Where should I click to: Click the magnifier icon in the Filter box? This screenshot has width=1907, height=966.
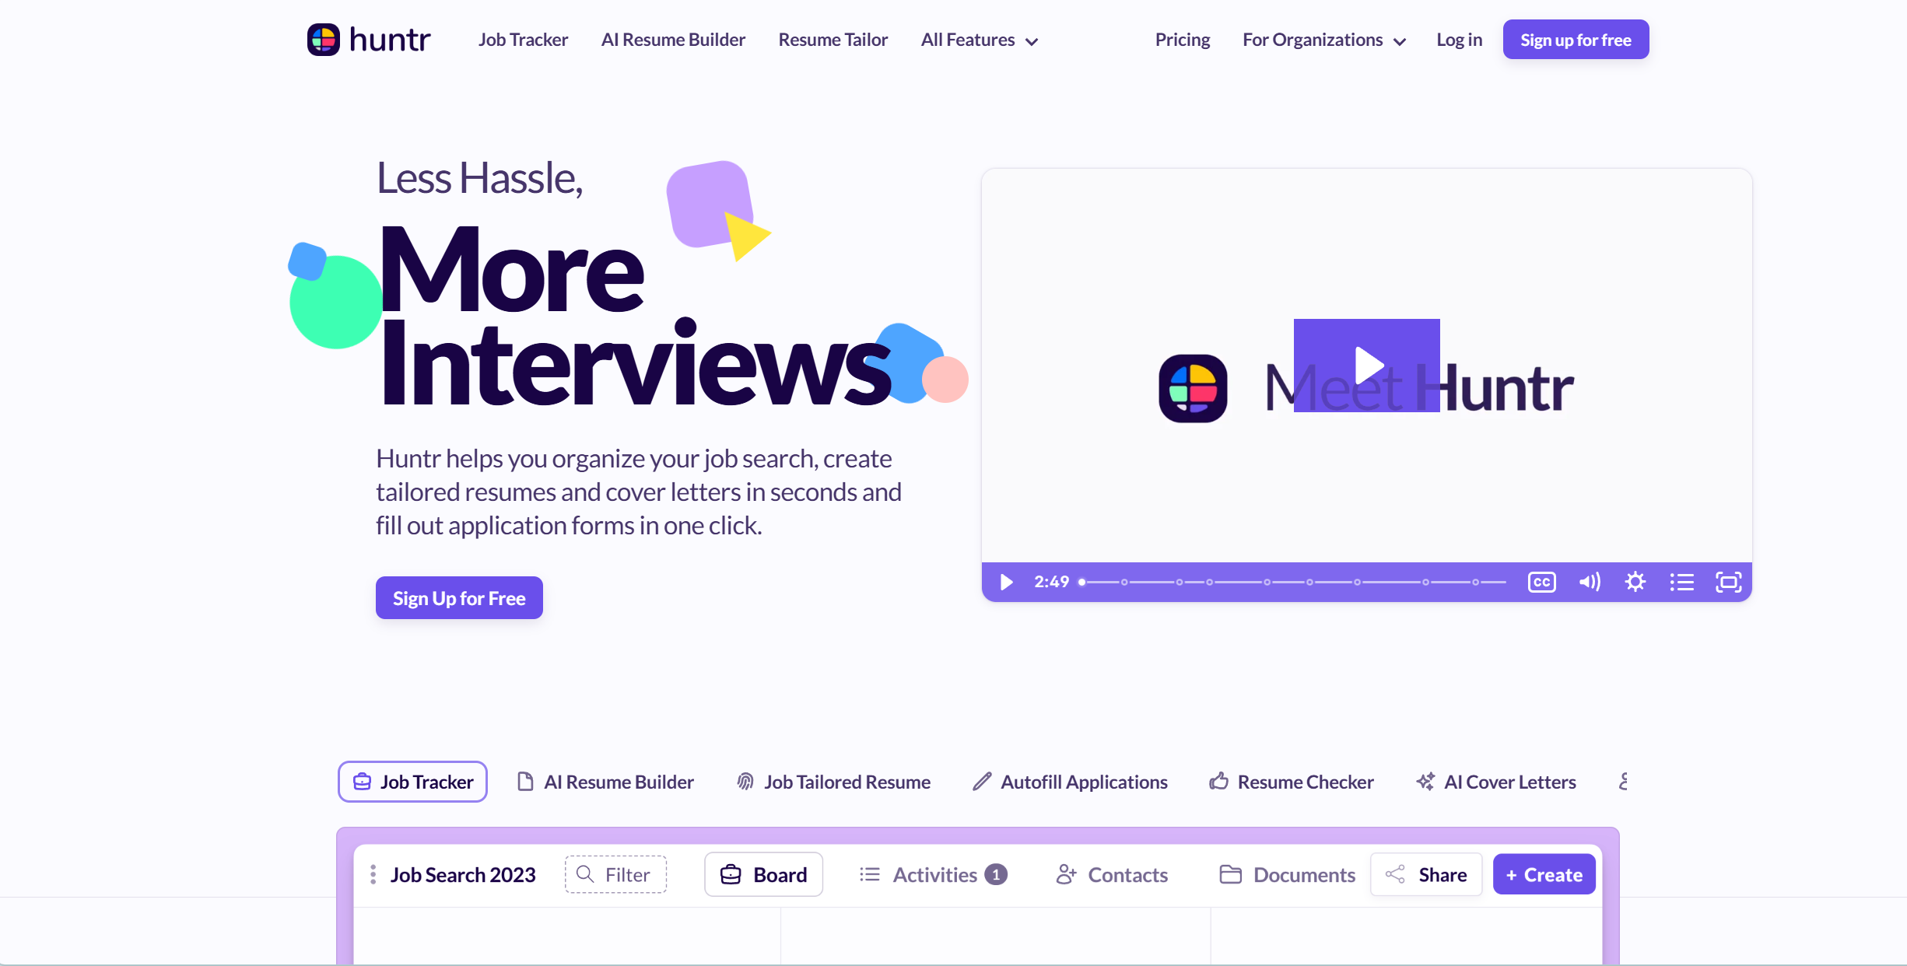click(x=585, y=874)
